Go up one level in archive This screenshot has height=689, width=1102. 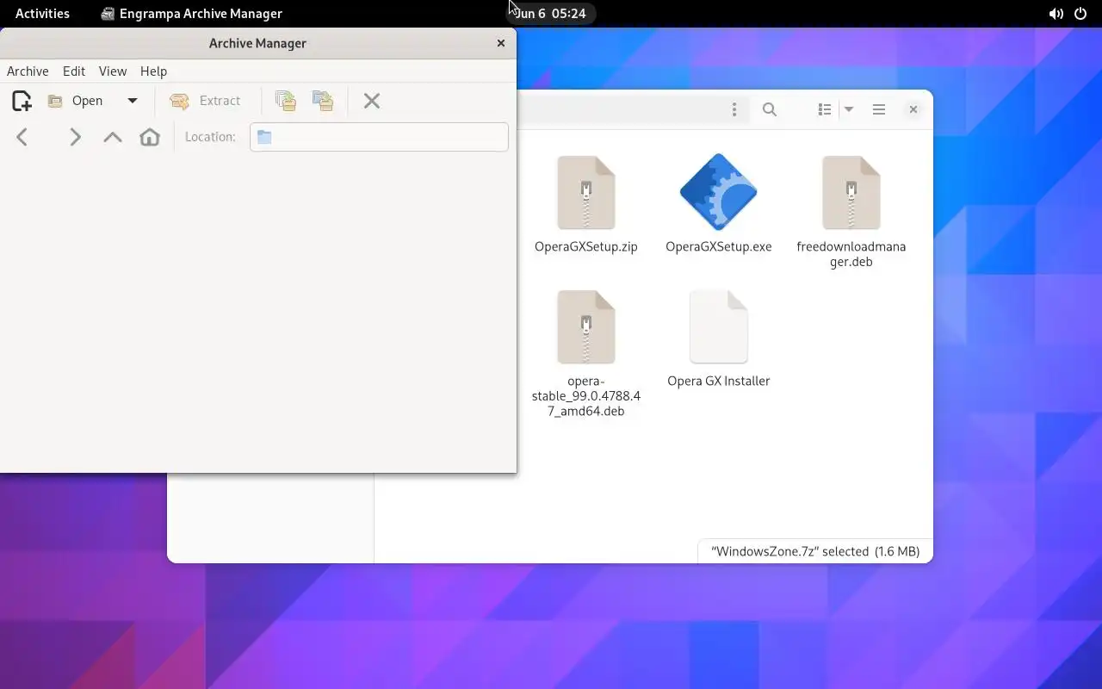[x=113, y=137]
